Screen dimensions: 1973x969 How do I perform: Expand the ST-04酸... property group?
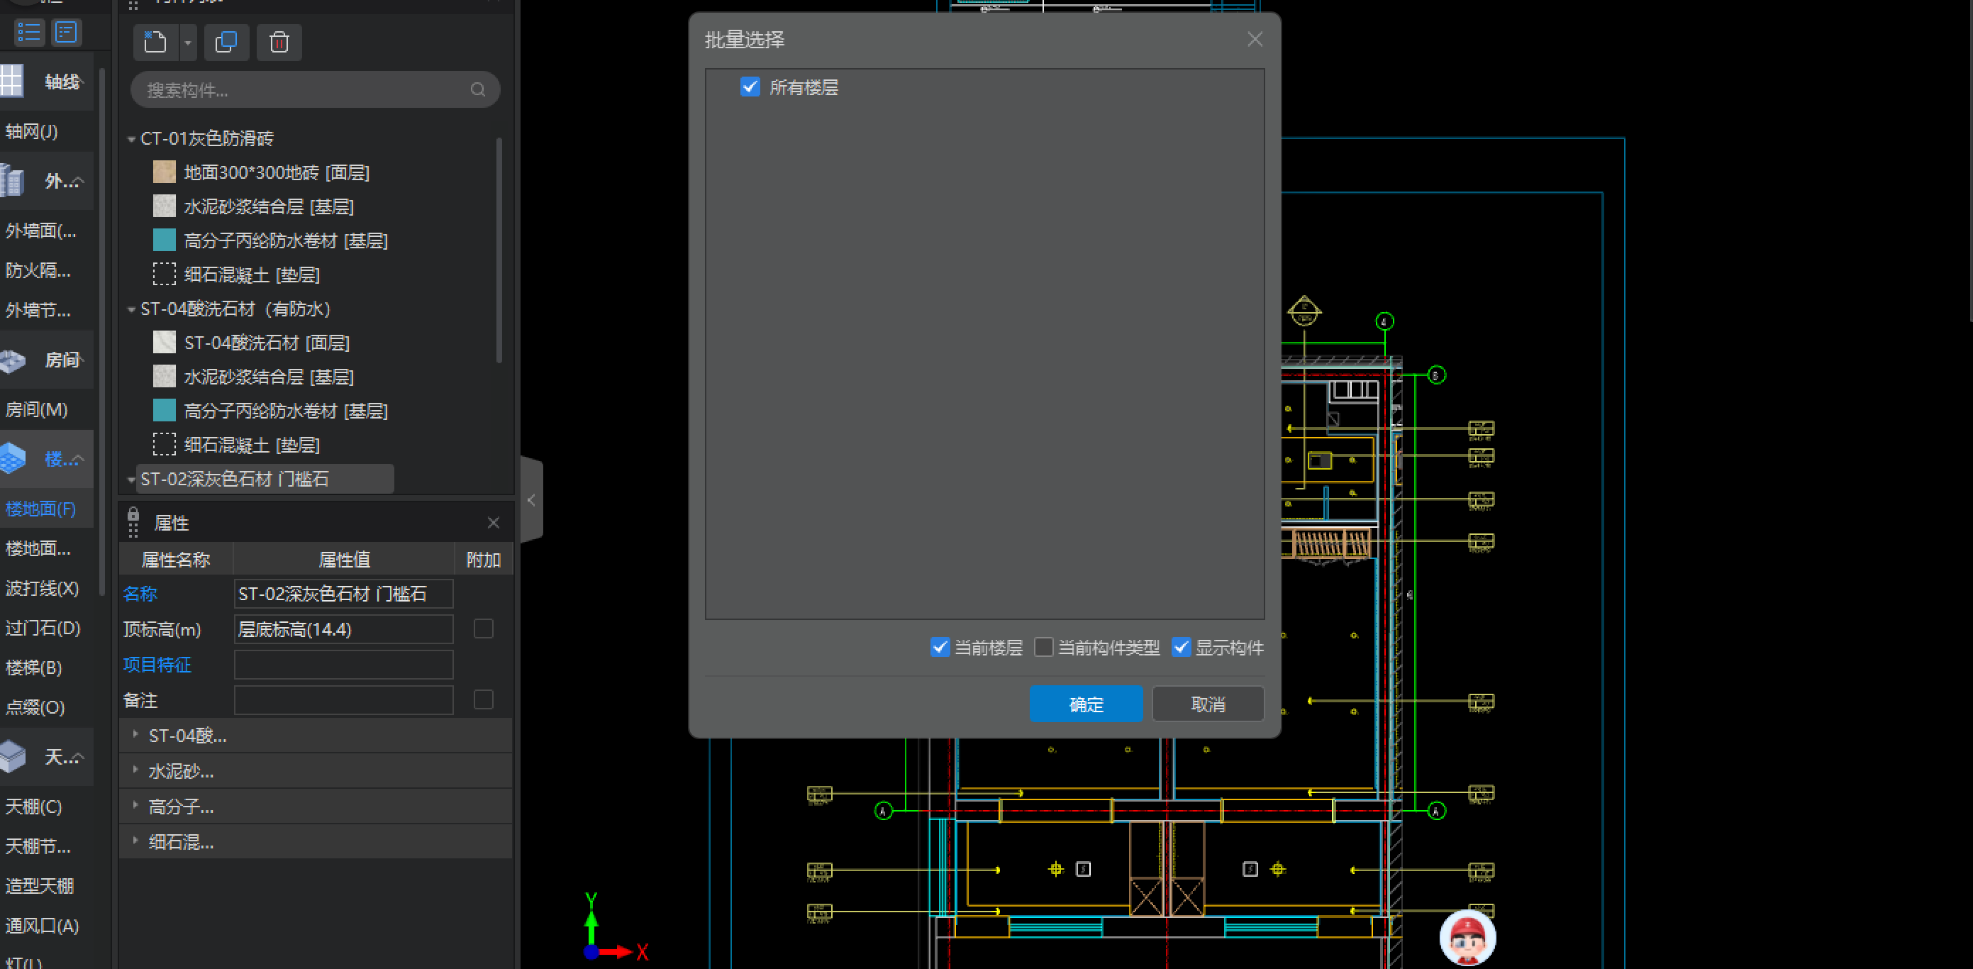point(135,735)
